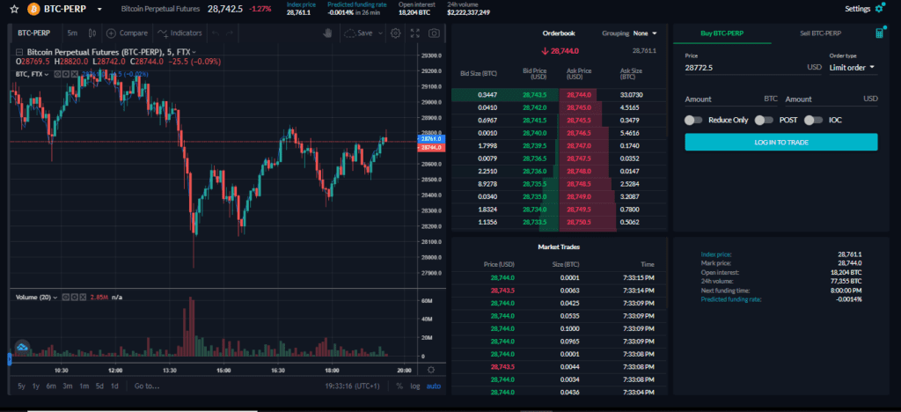This screenshot has height=412, width=901.
Task: Click the Settings gear in top right
Action: (879, 9)
